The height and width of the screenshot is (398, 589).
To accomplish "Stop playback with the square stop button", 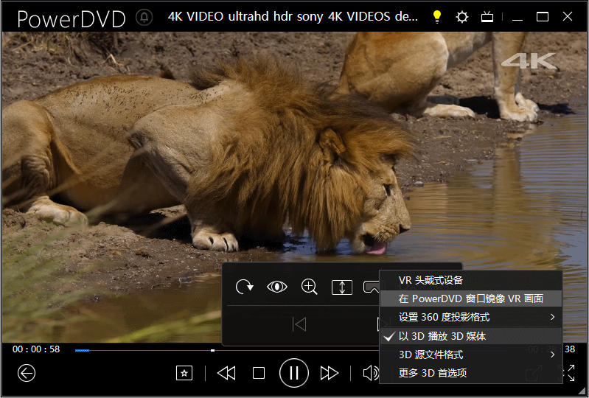I will point(259,373).
